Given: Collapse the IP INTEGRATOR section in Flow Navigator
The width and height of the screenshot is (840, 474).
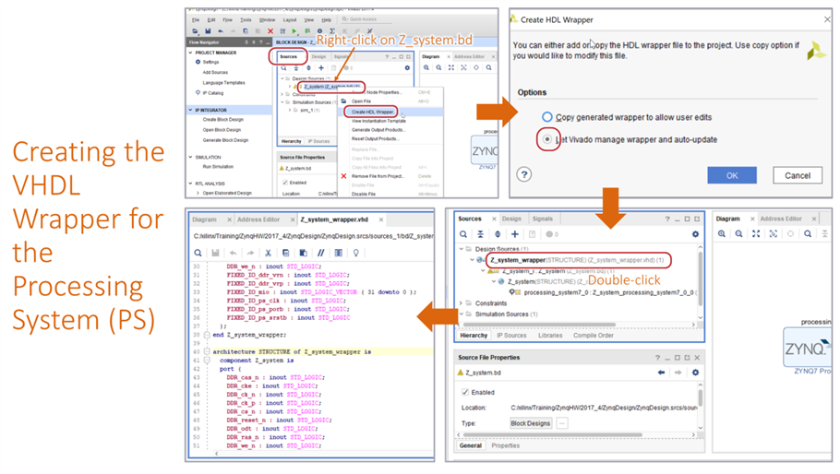Looking at the screenshot, I should [x=191, y=110].
